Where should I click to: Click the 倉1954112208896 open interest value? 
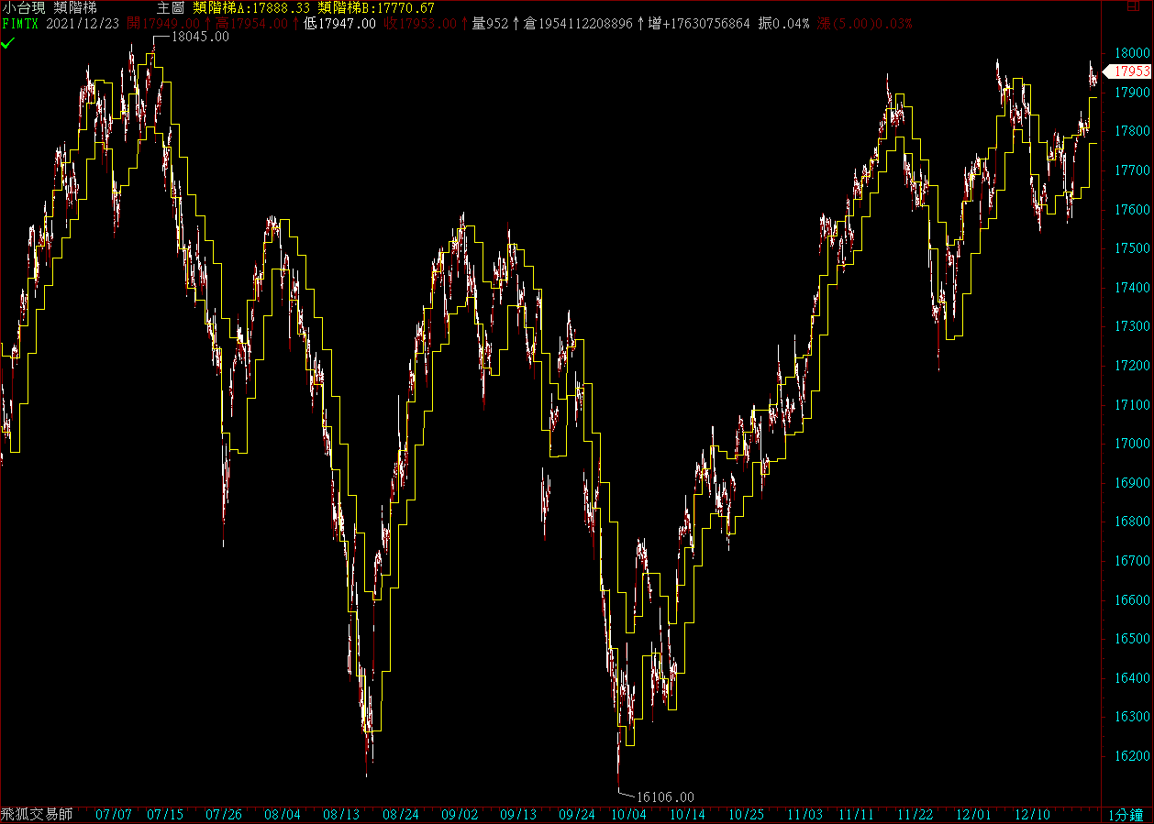578,23
